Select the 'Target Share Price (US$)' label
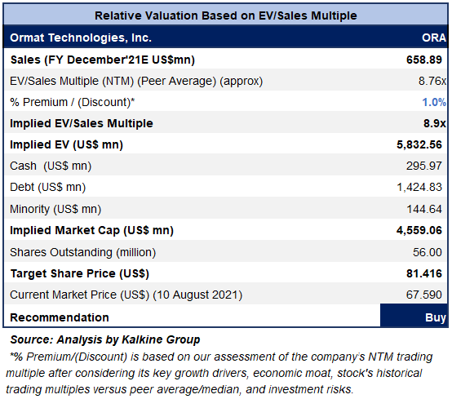452x399 pixels. 80,273
